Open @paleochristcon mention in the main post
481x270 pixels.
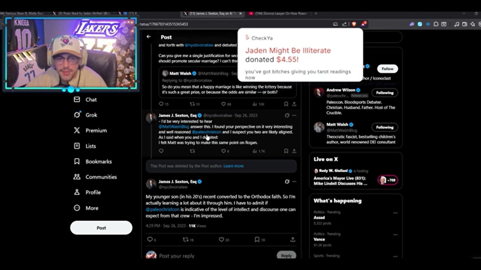coord(163,209)
